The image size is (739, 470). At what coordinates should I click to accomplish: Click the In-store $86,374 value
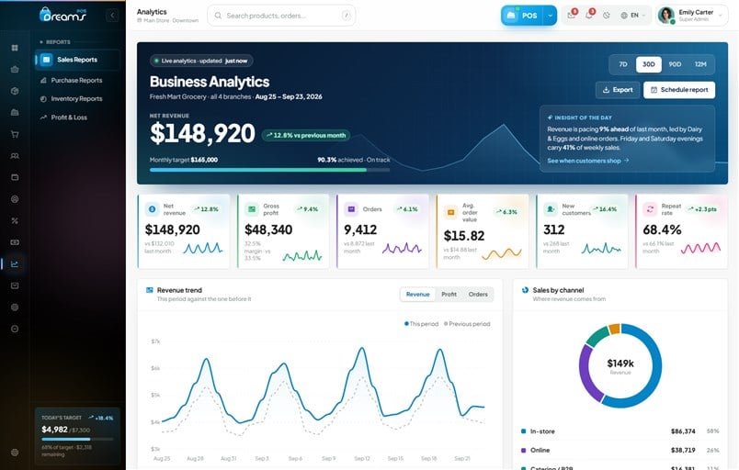pyautogui.click(x=683, y=431)
